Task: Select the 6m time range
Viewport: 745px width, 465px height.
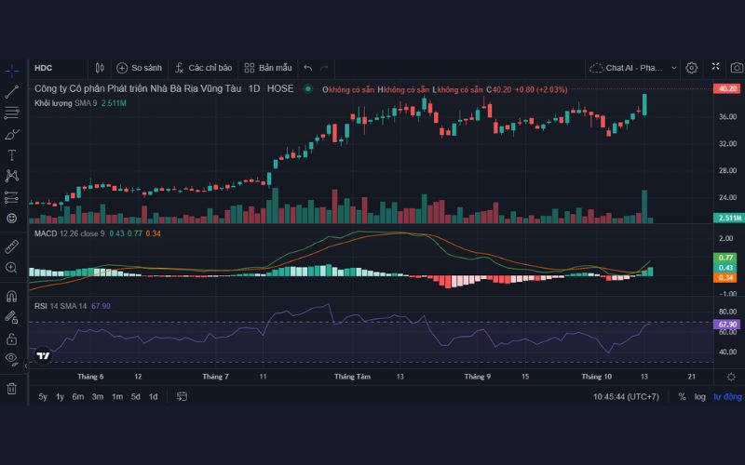Action: (78, 396)
